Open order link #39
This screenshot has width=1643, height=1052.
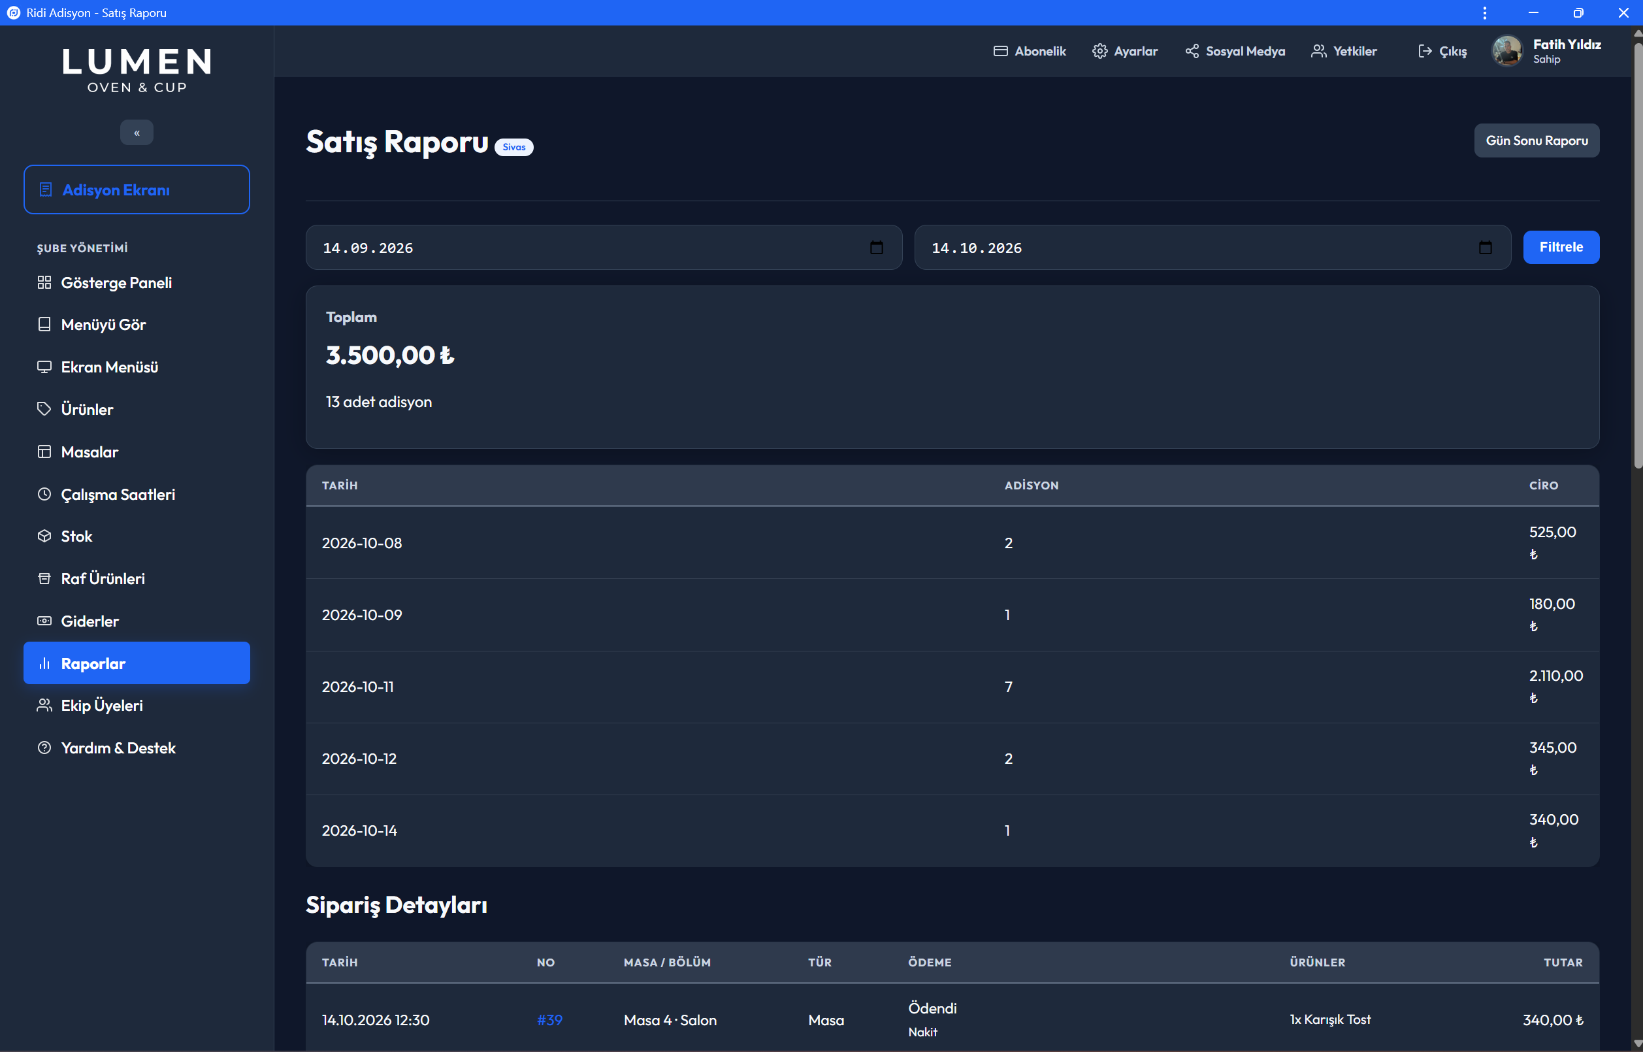coord(549,1020)
